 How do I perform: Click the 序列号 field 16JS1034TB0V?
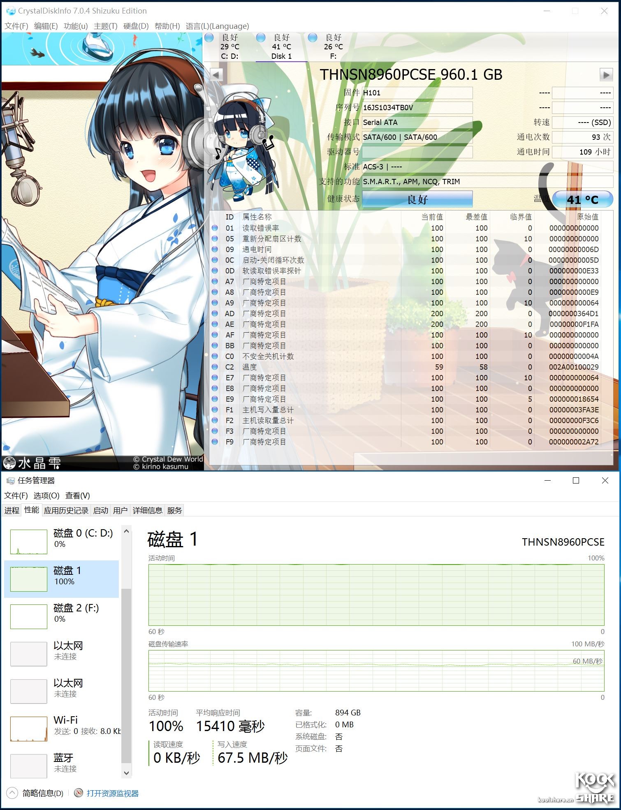click(417, 108)
